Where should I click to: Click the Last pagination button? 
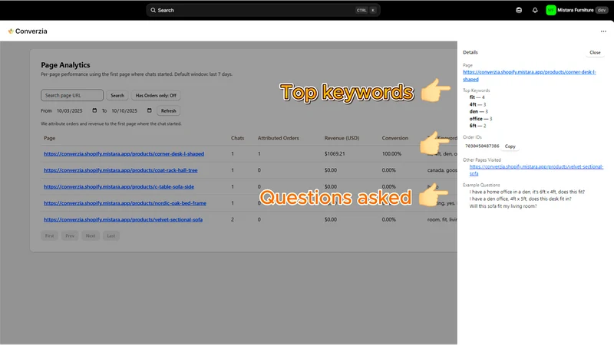click(x=111, y=236)
